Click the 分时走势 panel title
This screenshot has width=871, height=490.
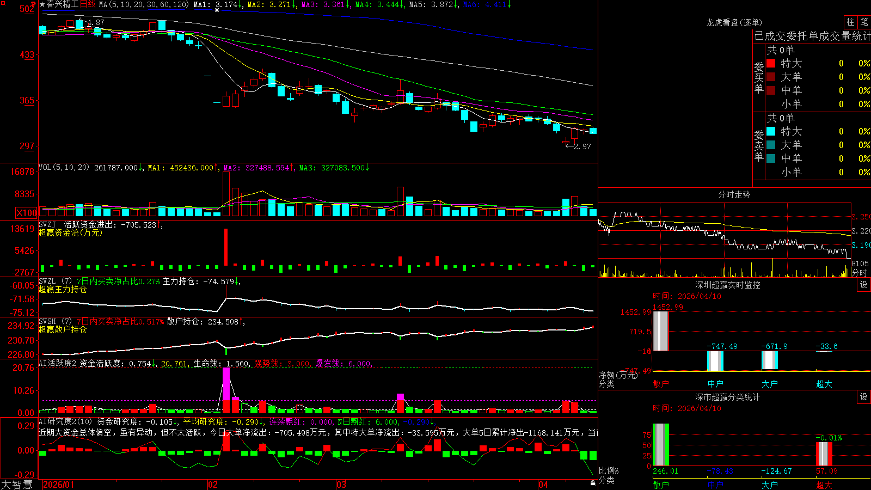[x=734, y=194]
